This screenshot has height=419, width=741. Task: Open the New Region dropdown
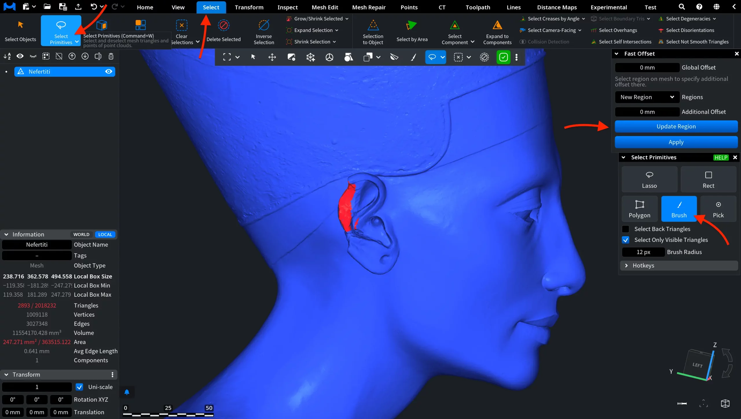point(647,97)
